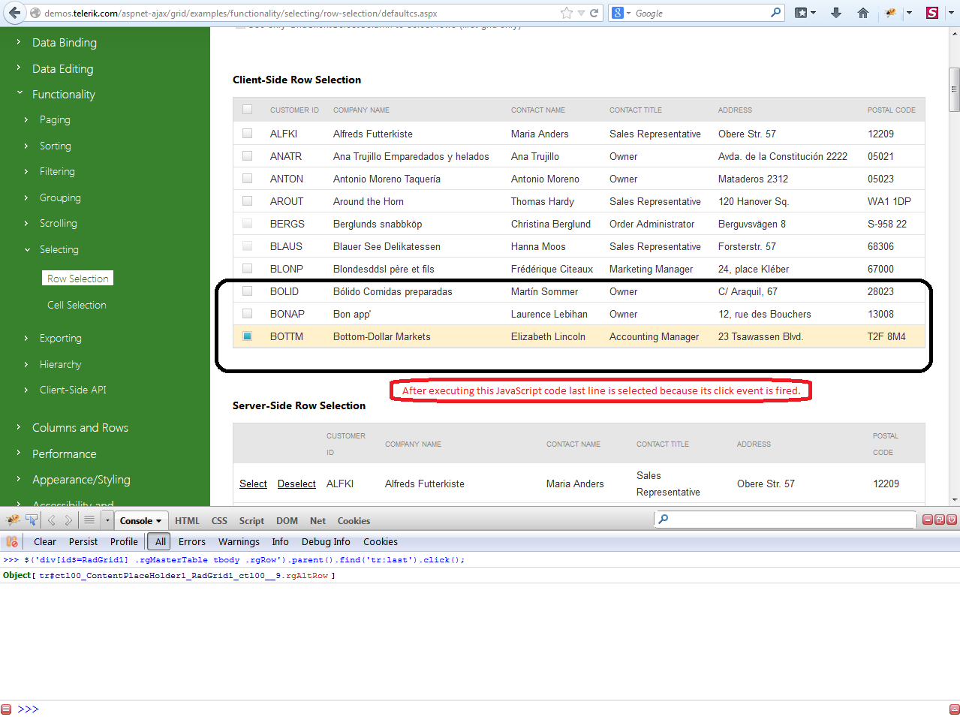Switch to the Firebug Net tab
960x717 pixels.
pyautogui.click(x=317, y=520)
